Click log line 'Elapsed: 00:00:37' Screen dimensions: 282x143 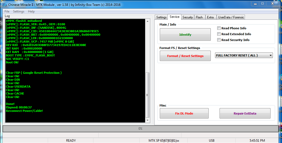pyautogui.click(x=19, y=107)
